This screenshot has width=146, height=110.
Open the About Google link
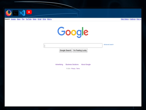coord(86,64)
